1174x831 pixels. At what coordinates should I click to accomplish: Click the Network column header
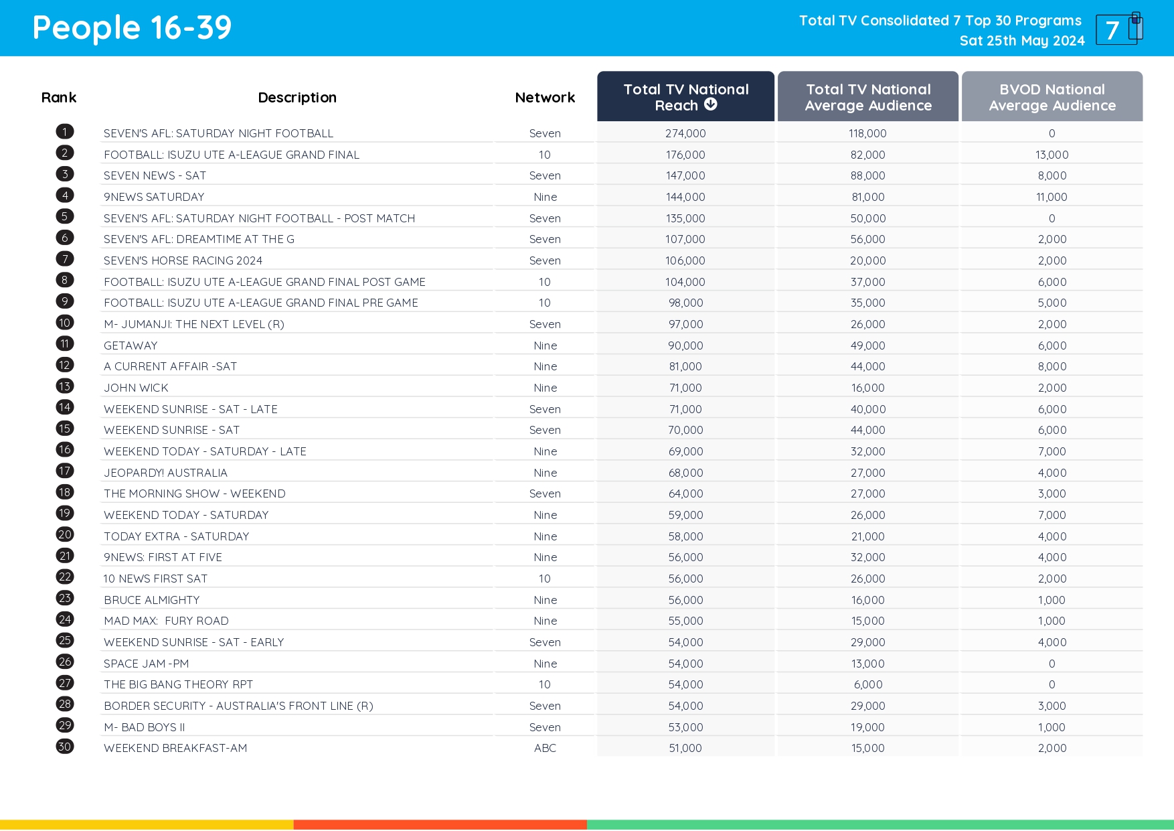[x=545, y=98]
